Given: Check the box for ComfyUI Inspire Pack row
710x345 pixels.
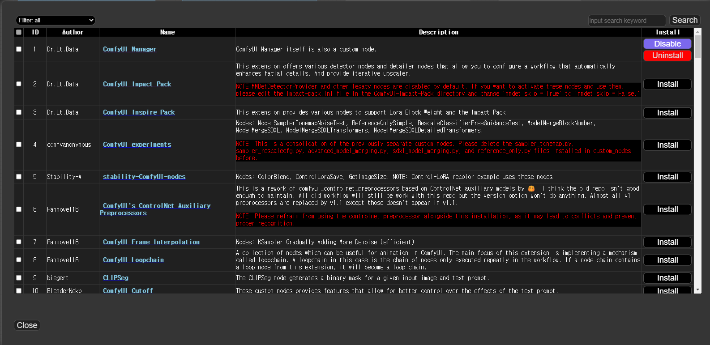Looking at the screenshot, I should [19, 112].
